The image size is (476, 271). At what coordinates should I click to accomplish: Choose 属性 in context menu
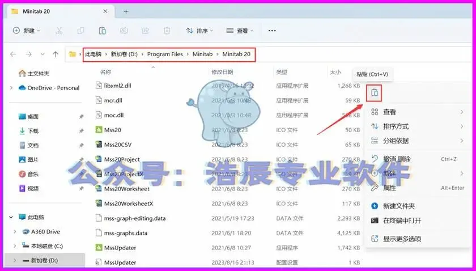click(x=418, y=188)
